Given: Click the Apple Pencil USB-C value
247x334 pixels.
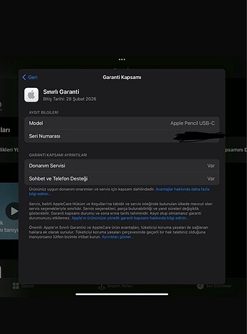Looking at the screenshot, I should (x=193, y=123).
